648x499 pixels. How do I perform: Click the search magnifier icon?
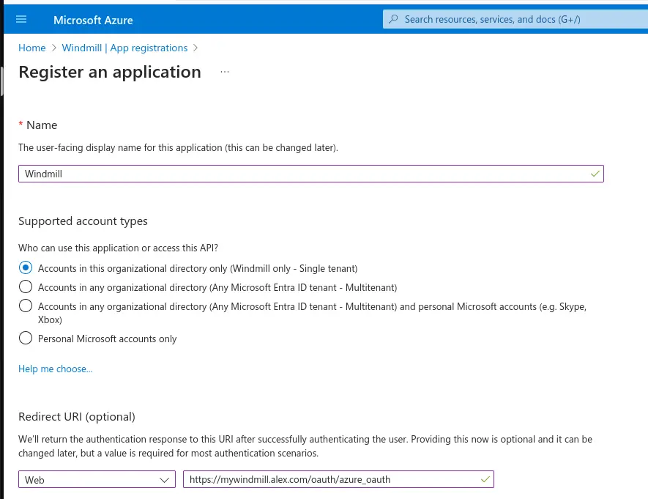(x=395, y=18)
